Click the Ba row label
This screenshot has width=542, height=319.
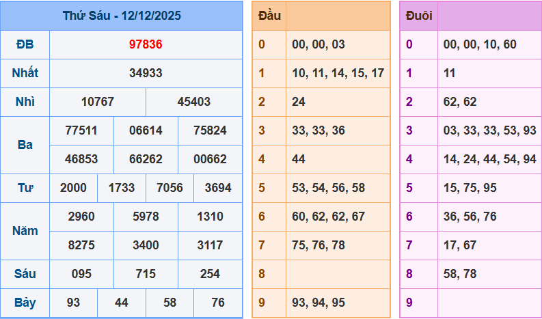coord(25,145)
